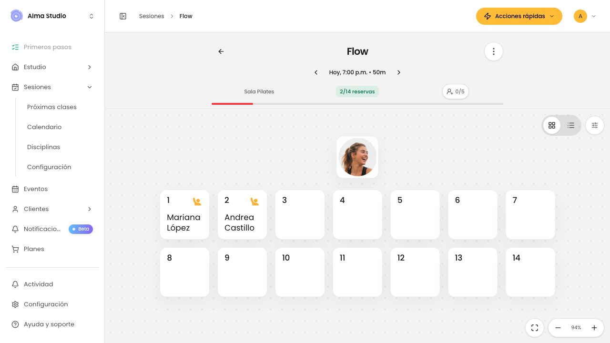Open Notificaciones with Beta badge
Viewport: 610px width, 343px height.
coord(52,229)
